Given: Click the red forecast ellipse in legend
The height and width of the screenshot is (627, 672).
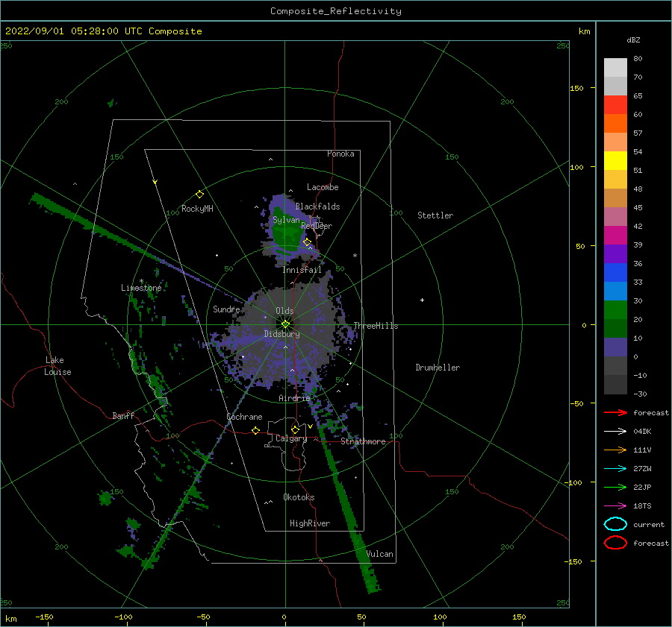Looking at the screenshot, I should (615, 543).
